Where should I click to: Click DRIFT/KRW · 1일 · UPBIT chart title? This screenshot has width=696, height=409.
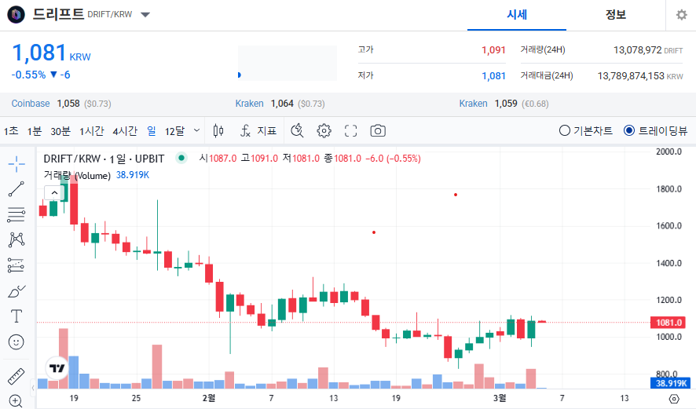point(104,159)
